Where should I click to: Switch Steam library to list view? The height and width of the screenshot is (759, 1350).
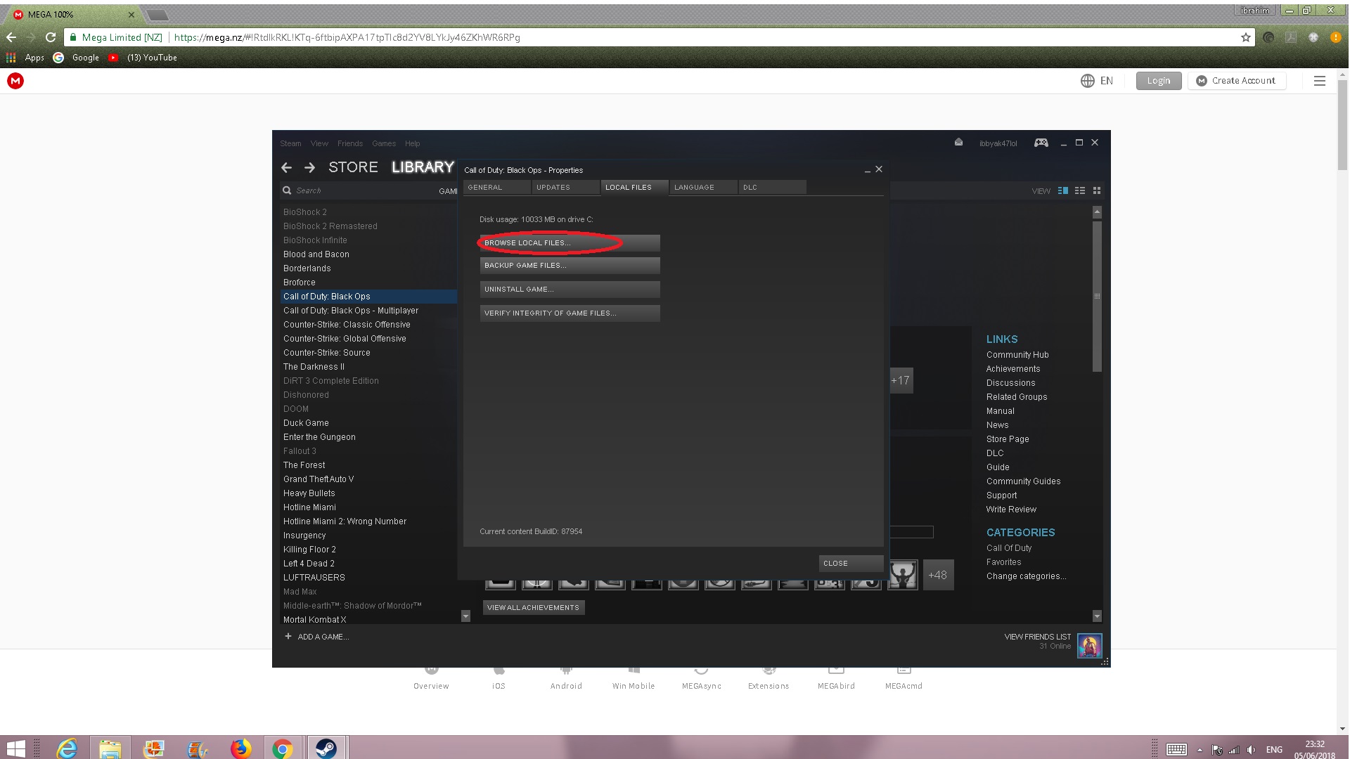(1080, 190)
